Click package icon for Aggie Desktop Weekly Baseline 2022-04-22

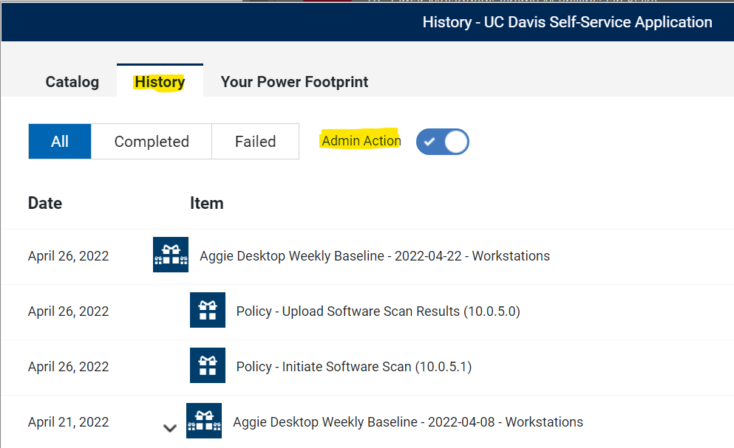[170, 255]
